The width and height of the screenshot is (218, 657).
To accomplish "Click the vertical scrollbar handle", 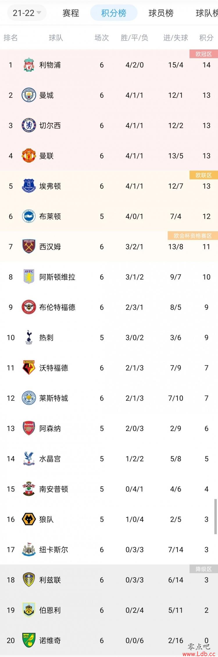I will click(215, 517).
